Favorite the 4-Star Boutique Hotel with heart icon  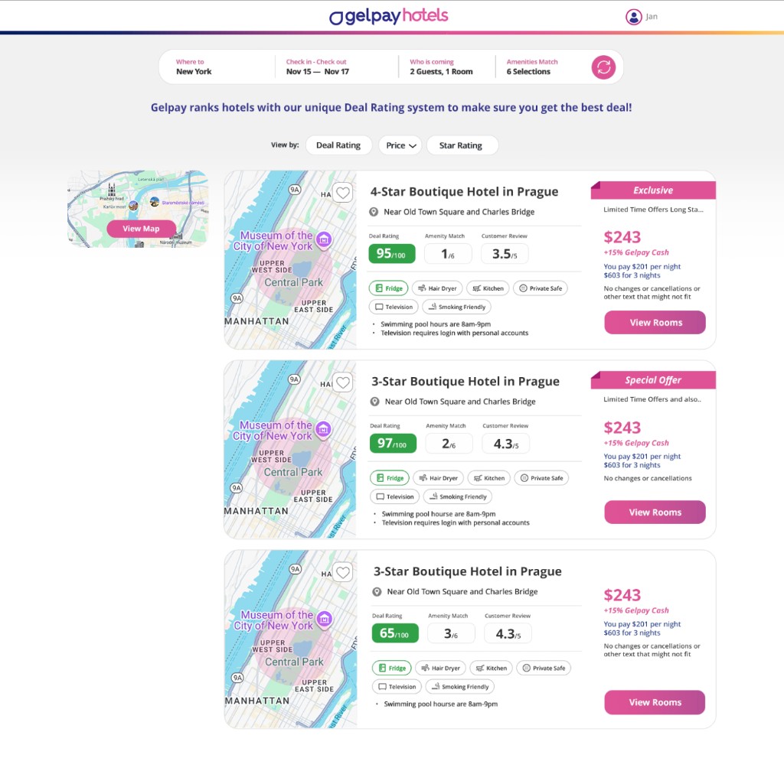(343, 192)
